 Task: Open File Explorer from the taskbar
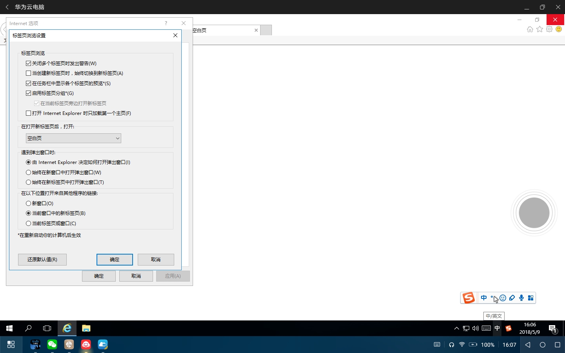(86, 328)
